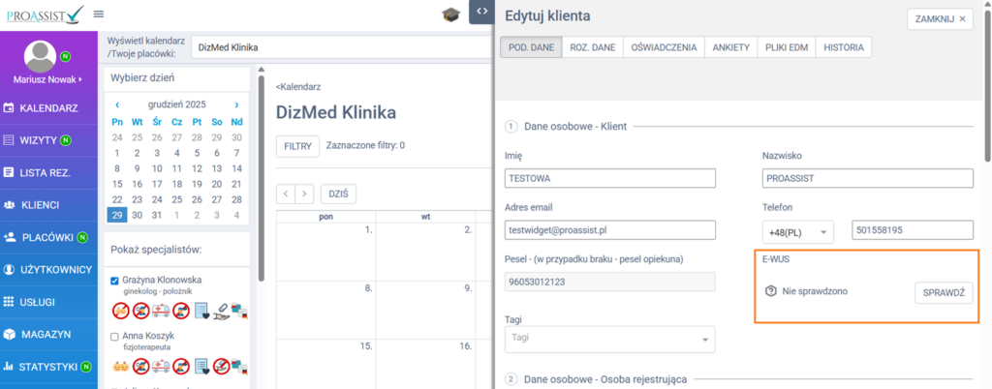Go to next month in mini calendar
This screenshot has height=389, width=992.
click(x=236, y=105)
